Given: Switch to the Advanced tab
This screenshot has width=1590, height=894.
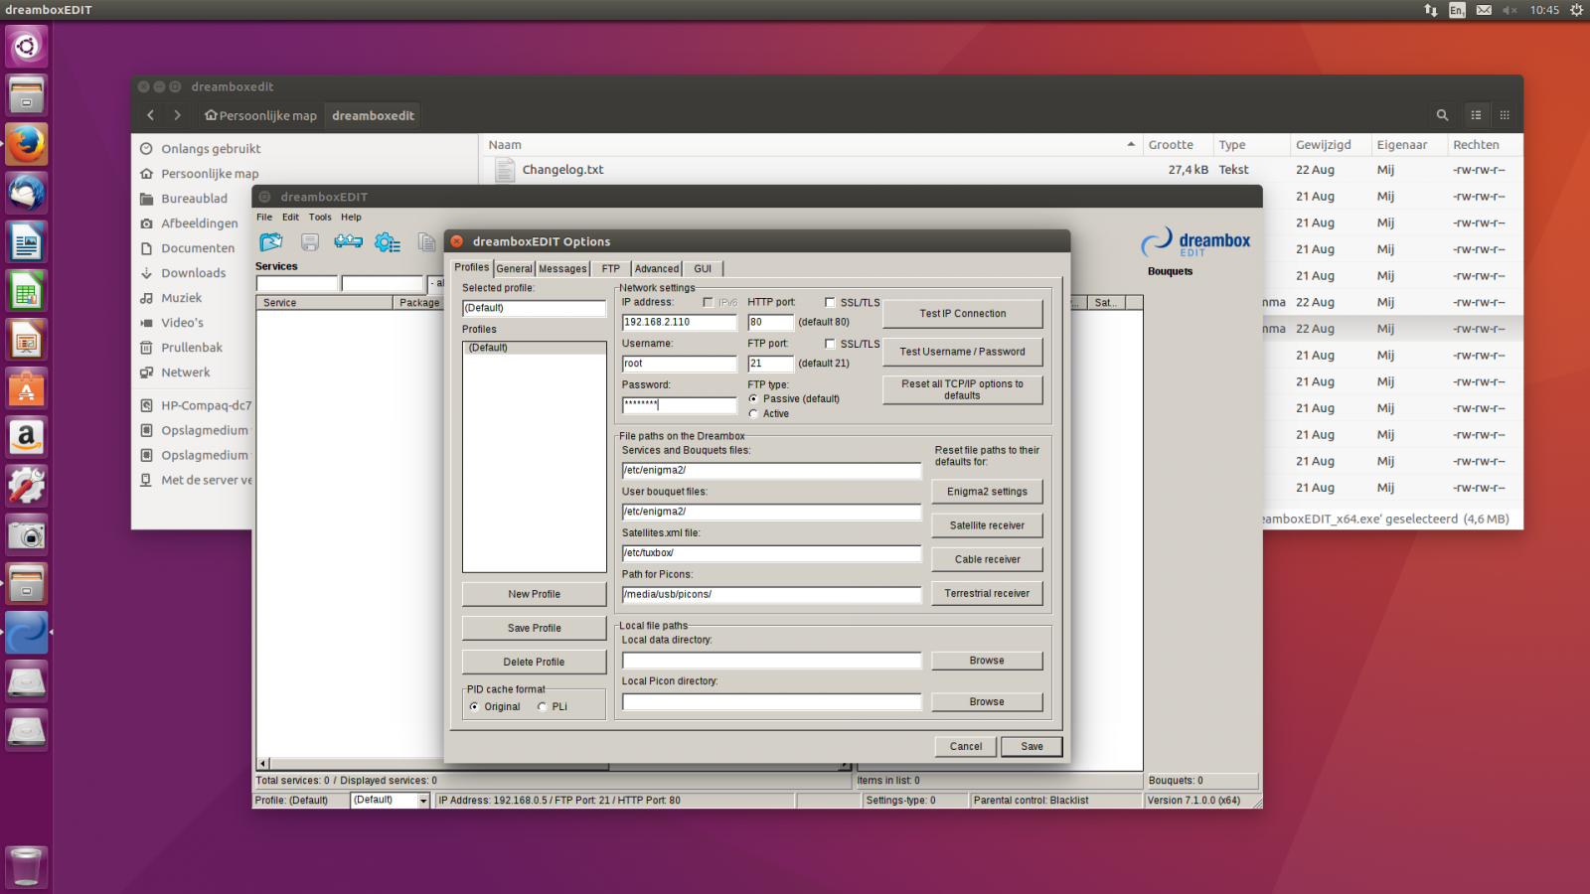Looking at the screenshot, I should 657,269.
